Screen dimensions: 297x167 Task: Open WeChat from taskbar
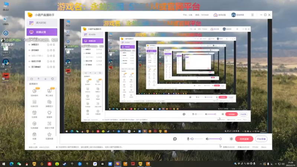19,164
